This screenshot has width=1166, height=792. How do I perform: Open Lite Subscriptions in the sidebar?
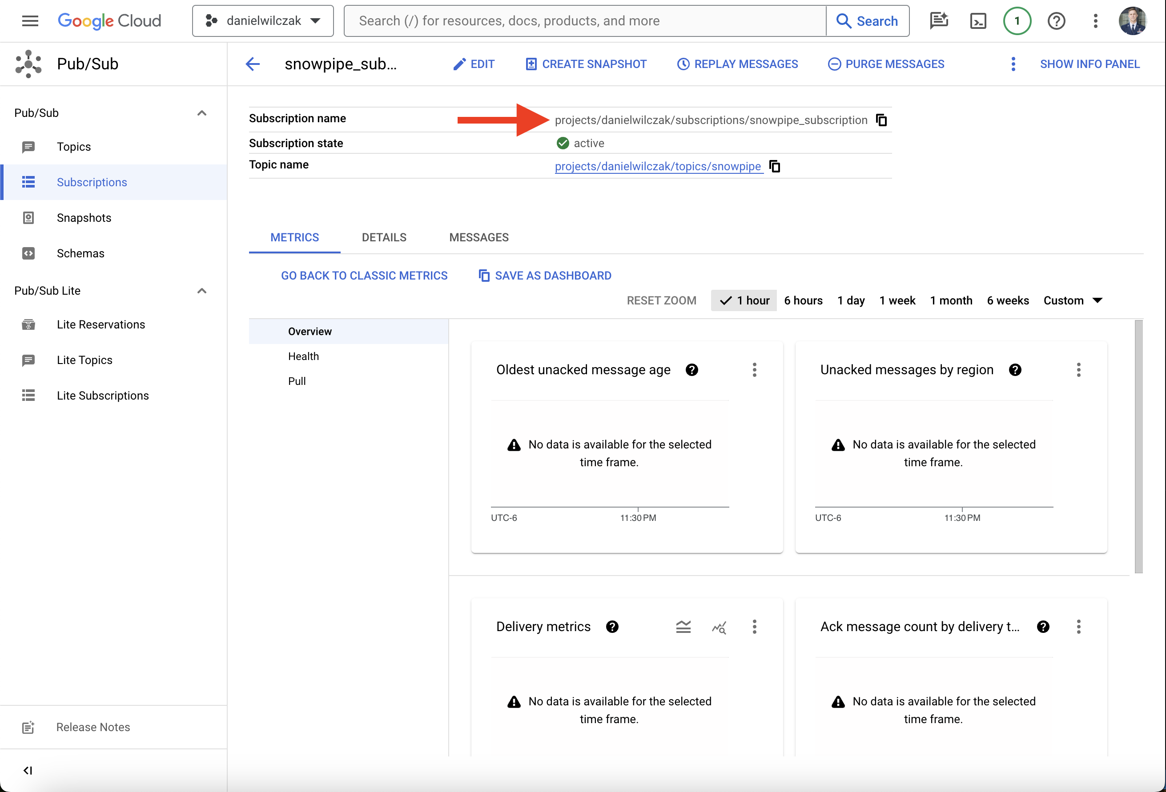tap(113, 396)
